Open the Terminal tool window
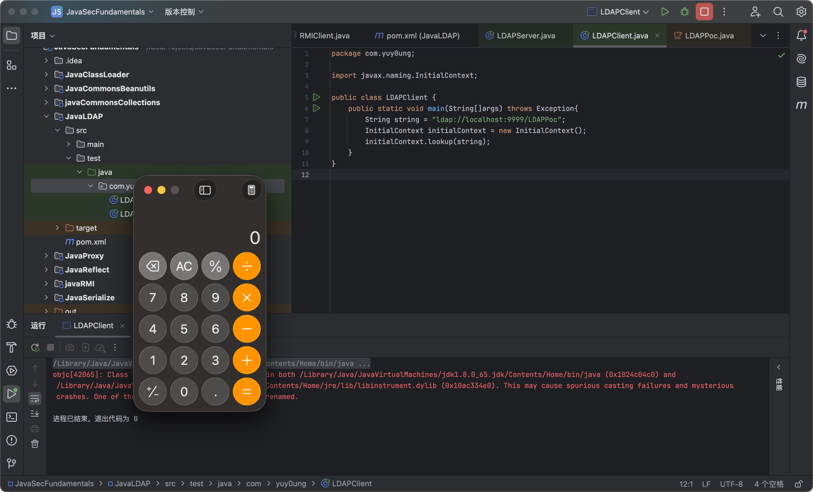 [x=12, y=417]
